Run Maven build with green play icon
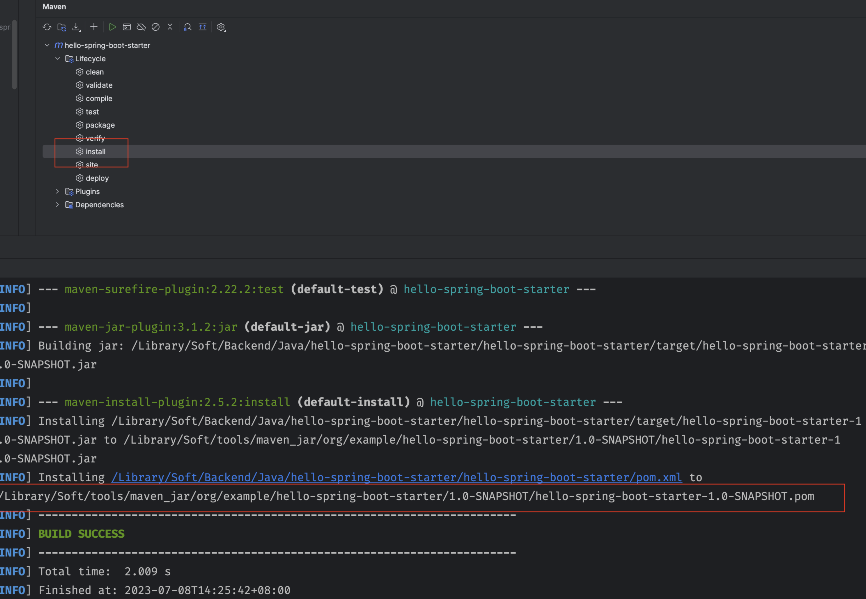866x599 pixels. tap(112, 27)
